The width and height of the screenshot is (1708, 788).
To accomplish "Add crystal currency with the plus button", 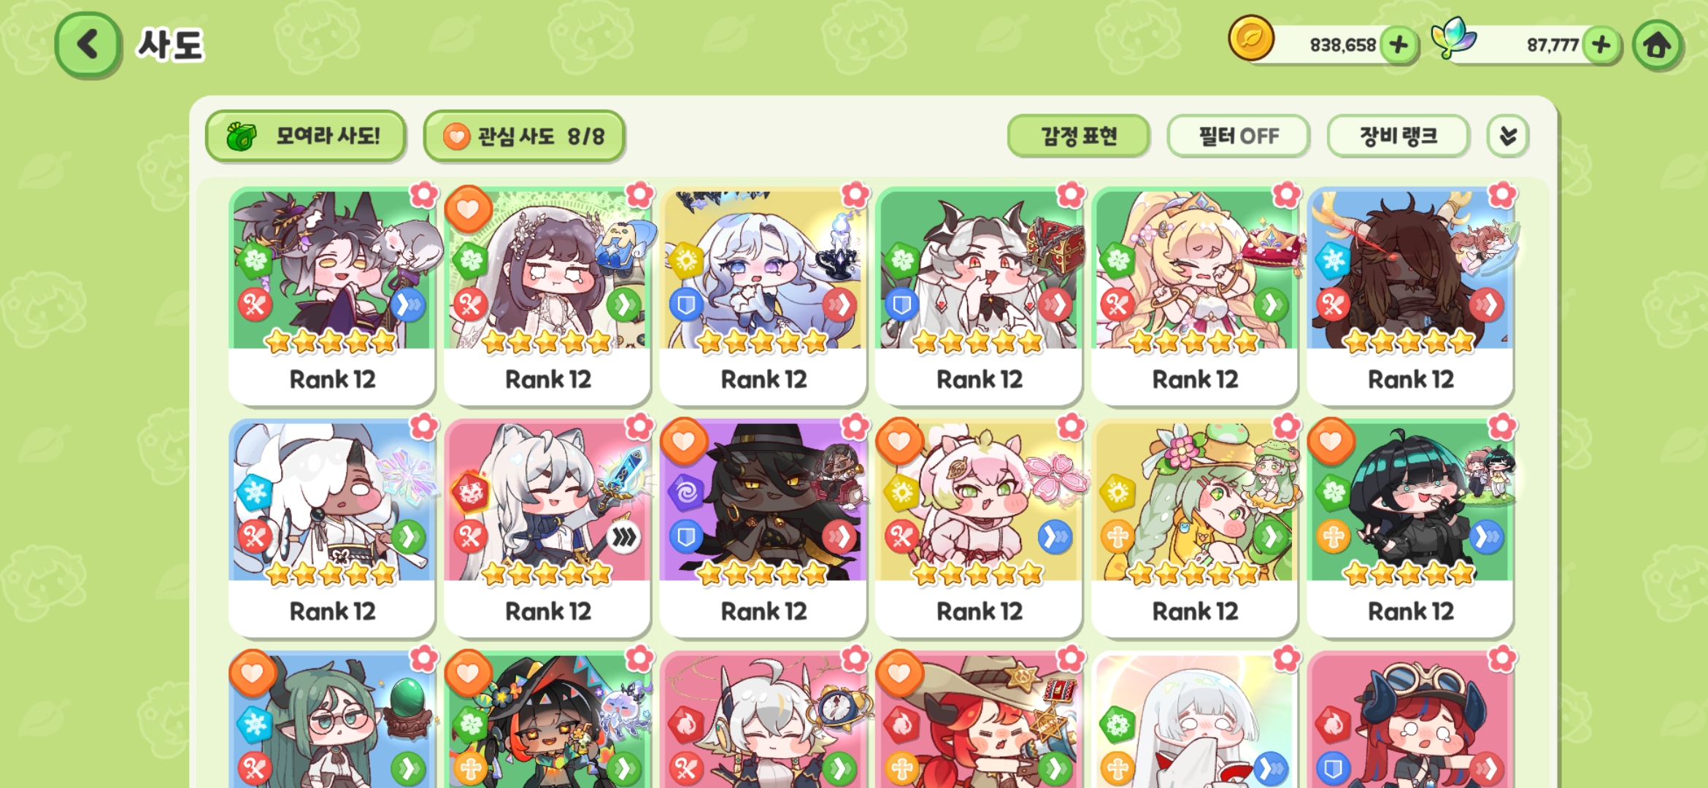I will click(x=1601, y=45).
